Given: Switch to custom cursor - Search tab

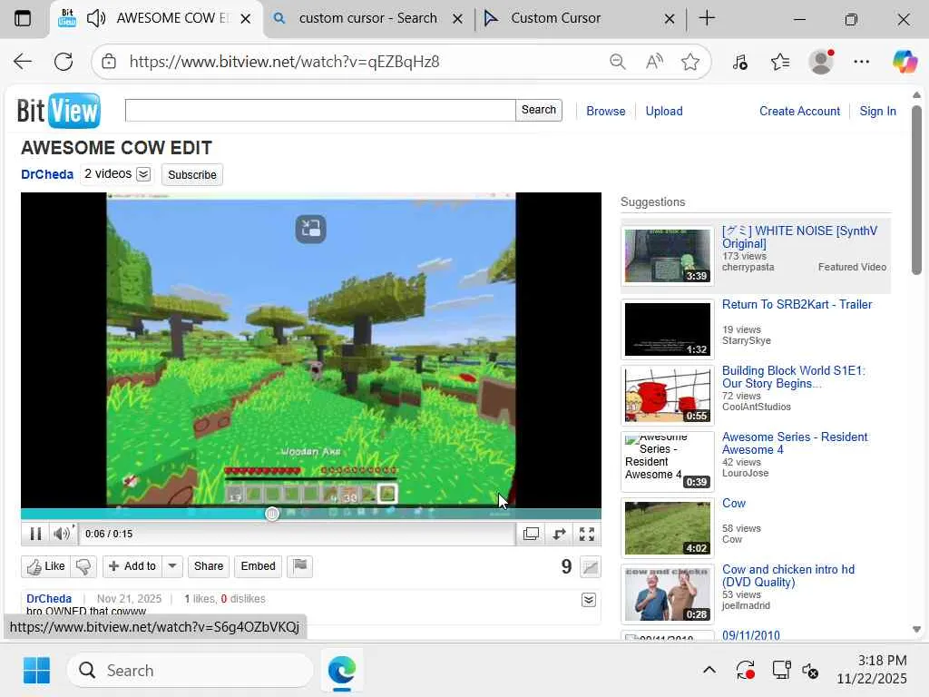Looking at the screenshot, I should click(367, 18).
